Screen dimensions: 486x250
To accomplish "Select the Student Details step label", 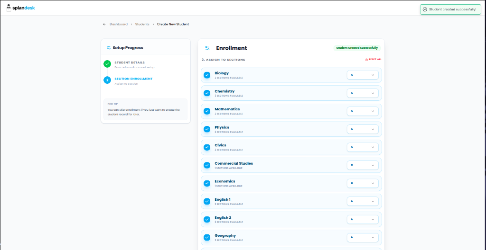I will (130, 62).
